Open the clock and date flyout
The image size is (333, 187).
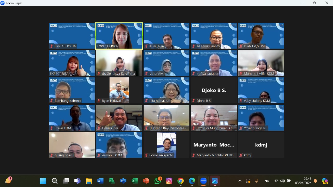(x=304, y=181)
